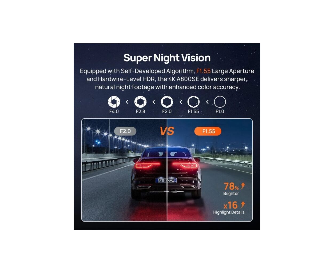Image resolution: width=334 pixels, height=273 pixels.
Task: Click the orange arrow next to x16
Action: pyautogui.click(x=242, y=205)
